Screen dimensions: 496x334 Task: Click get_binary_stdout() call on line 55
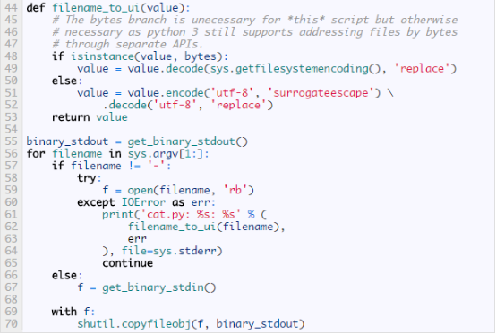click(188, 141)
